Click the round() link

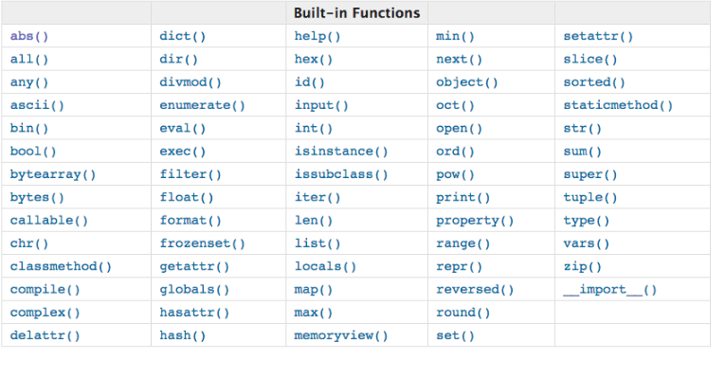[x=462, y=313]
